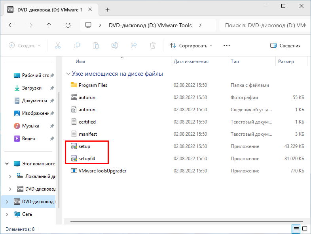Expand the Локальный диск tree node
Screen dimensions: 311x234
(10, 176)
